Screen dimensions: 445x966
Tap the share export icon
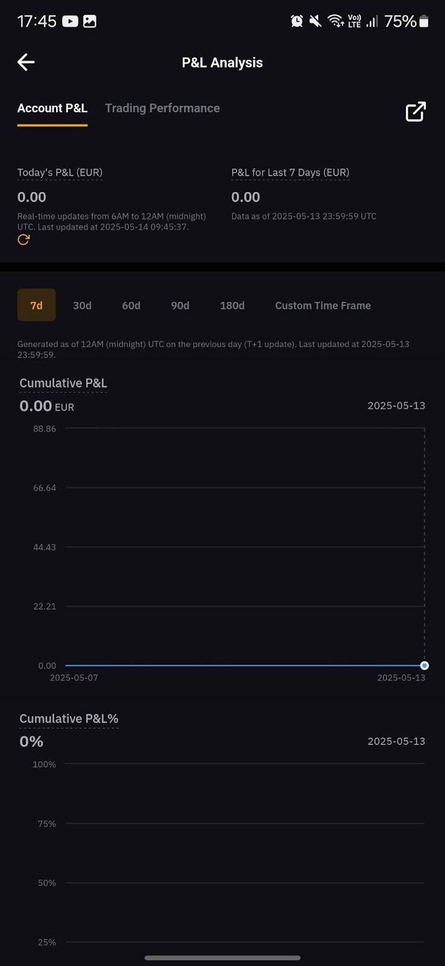[x=415, y=112]
